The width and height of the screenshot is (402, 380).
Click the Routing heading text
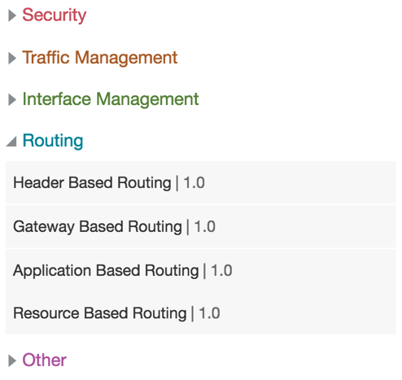53,141
